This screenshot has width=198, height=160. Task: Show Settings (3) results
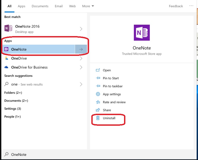[x=13, y=109]
